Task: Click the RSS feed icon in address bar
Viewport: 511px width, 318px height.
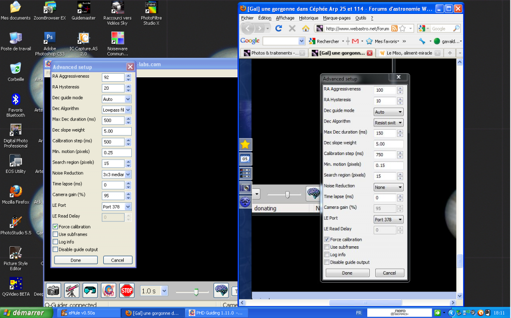Action: 394,28
